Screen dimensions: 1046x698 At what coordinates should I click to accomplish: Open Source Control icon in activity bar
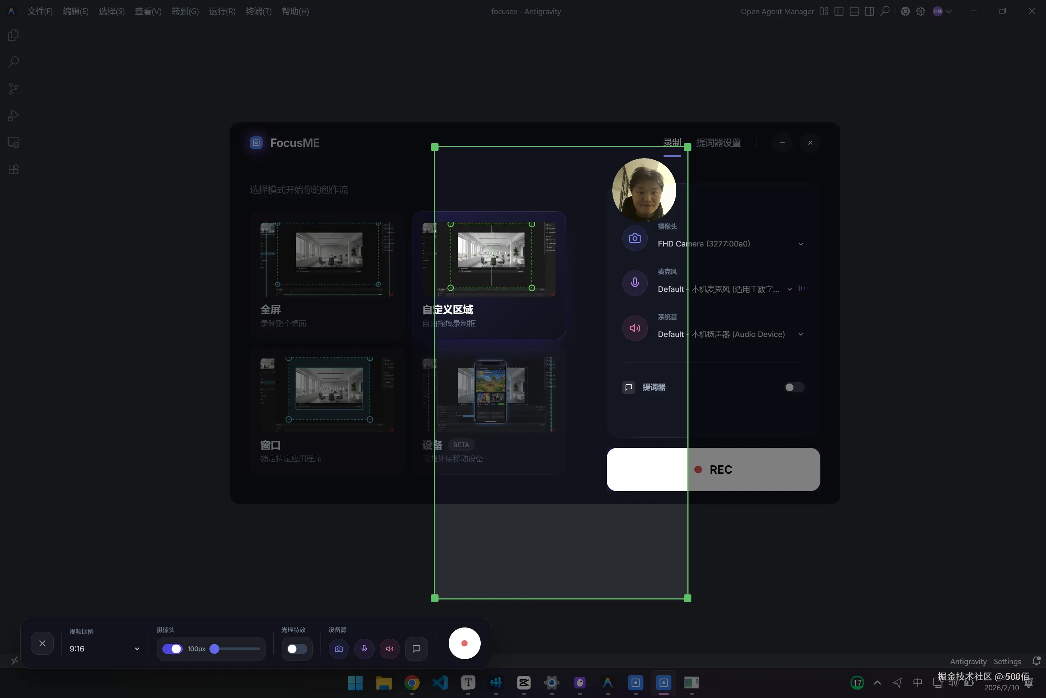(x=13, y=89)
